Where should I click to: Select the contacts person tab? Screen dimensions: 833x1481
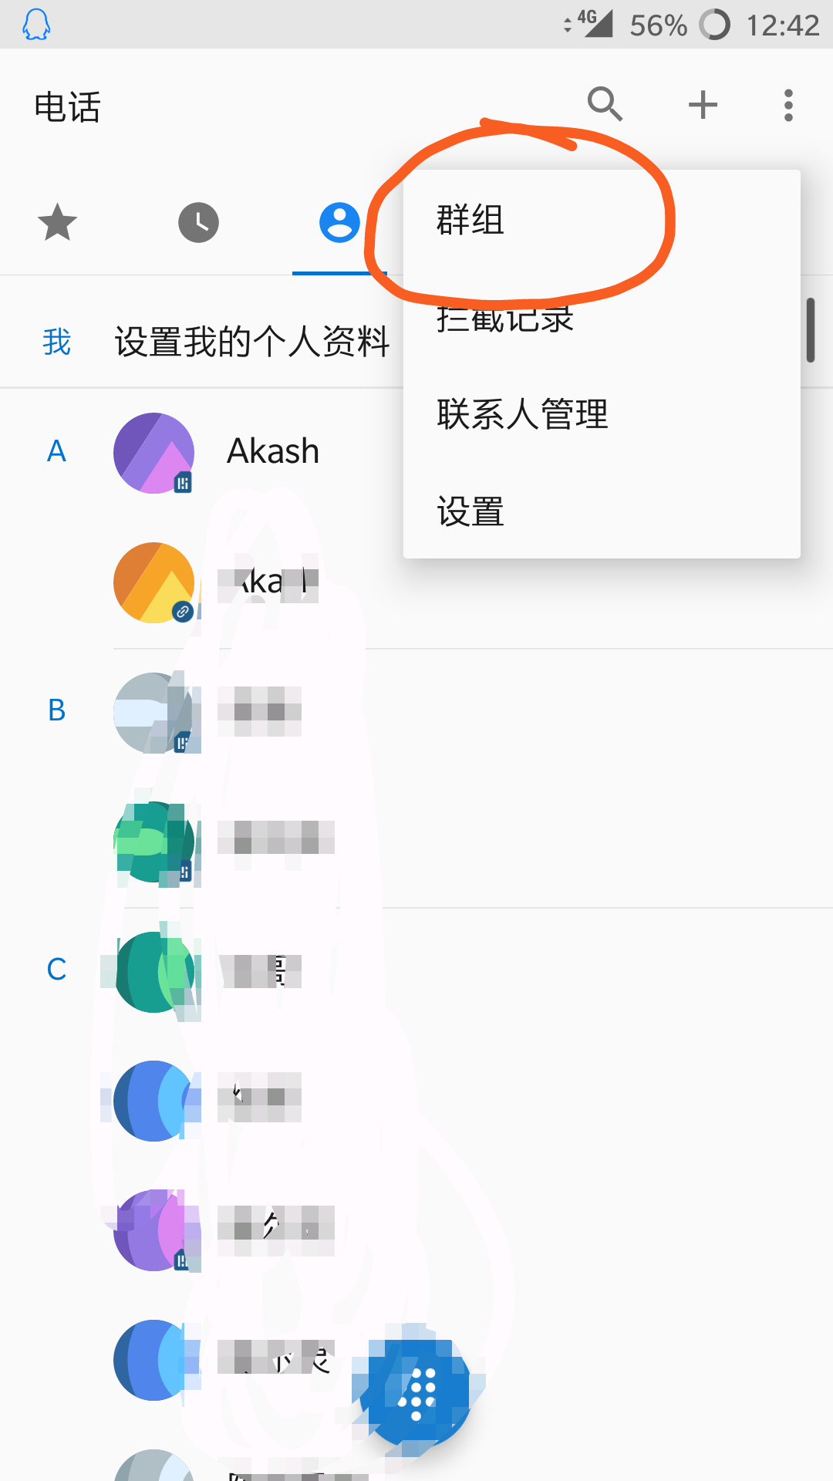coord(339,223)
